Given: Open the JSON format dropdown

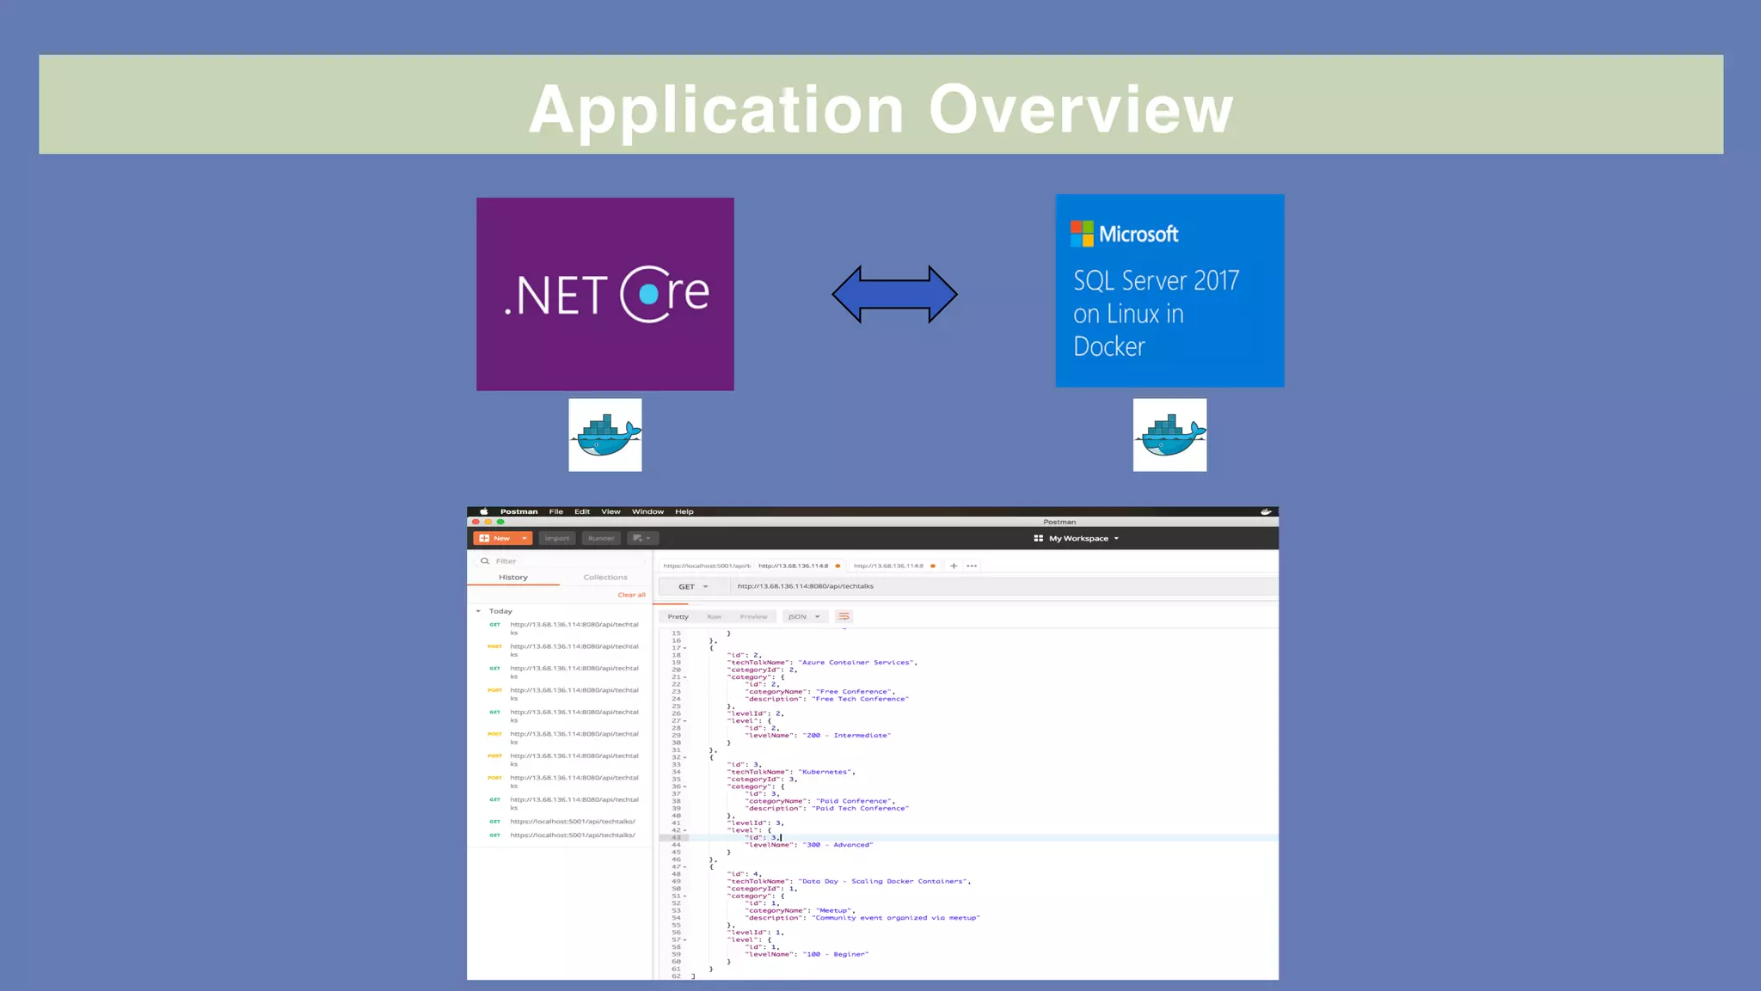Looking at the screenshot, I should pyautogui.click(x=804, y=616).
